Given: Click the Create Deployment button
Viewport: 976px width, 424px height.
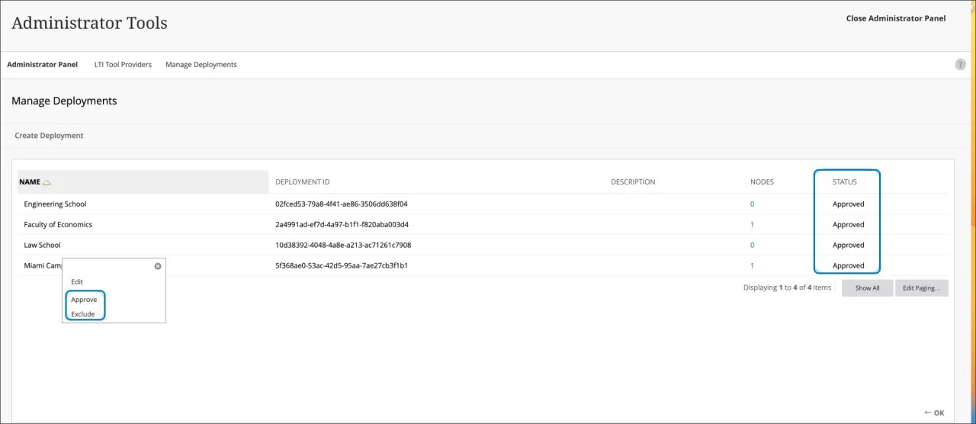Looking at the screenshot, I should 49,136.
